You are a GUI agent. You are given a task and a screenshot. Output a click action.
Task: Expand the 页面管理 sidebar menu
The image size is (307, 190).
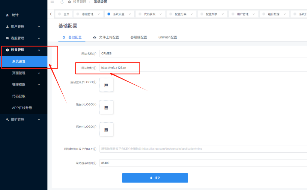(22, 73)
